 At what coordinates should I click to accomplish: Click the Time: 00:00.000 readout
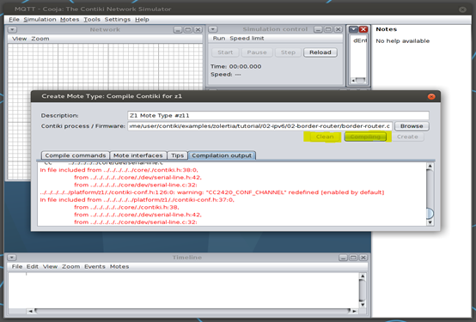[236, 66]
